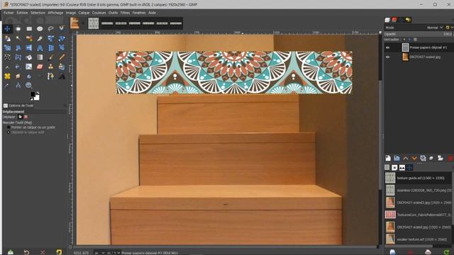Screen dimensions: 454x255
Task: Open the px unit dropdown in status bar
Action: point(100,253)
